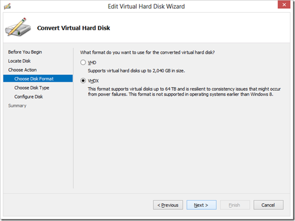Go to Before You Begin step
The image size is (295, 221).
[x=25, y=52]
